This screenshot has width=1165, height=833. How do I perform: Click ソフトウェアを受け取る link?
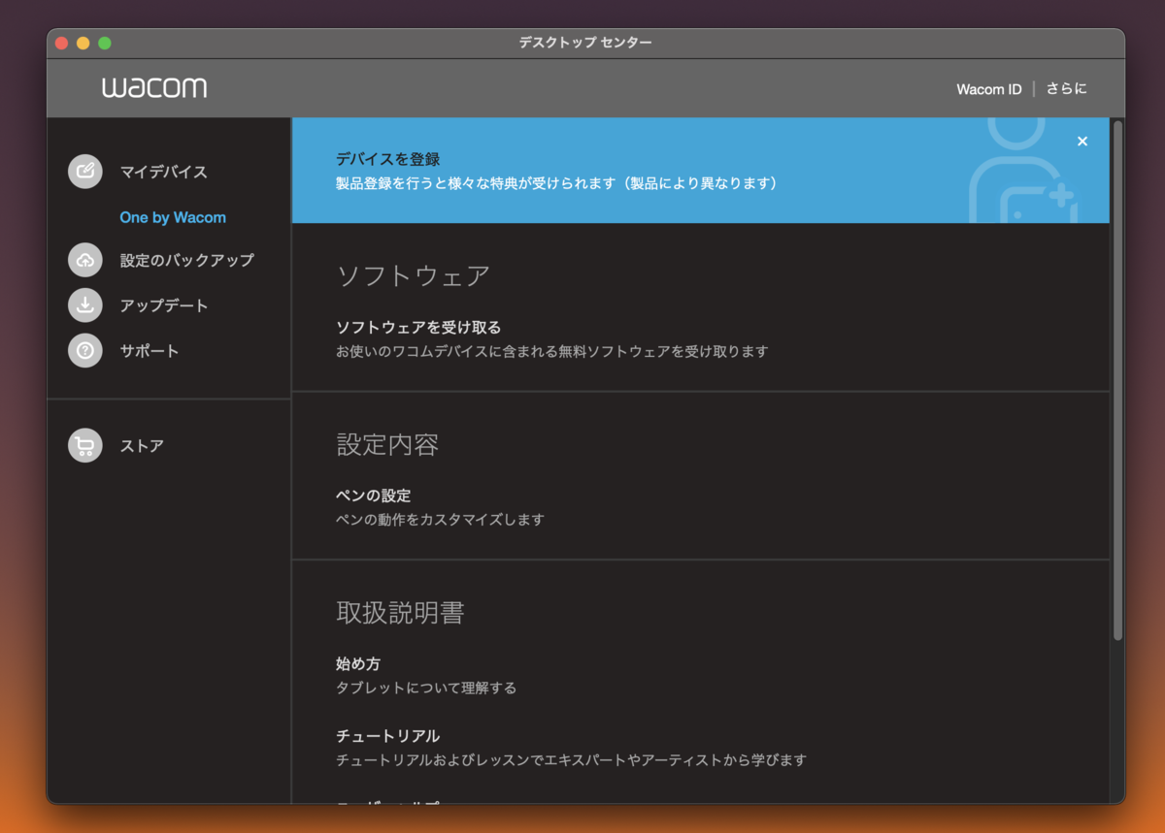tap(418, 328)
